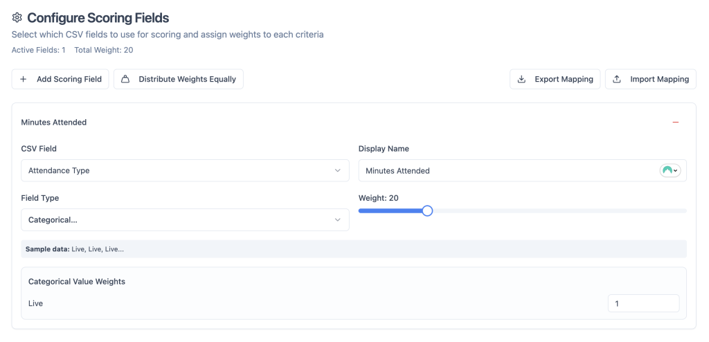709x342 pixels.
Task: Click the Live categorical weight input box
Action: coord(643,303)
